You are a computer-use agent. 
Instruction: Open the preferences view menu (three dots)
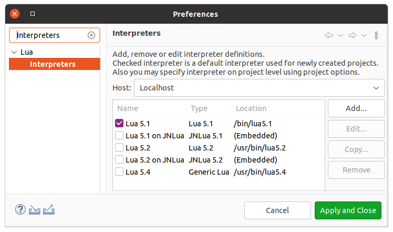point(376,35)
